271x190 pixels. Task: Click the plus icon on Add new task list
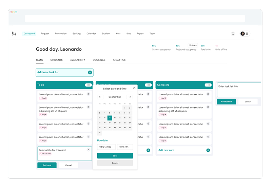click(90, 72)
